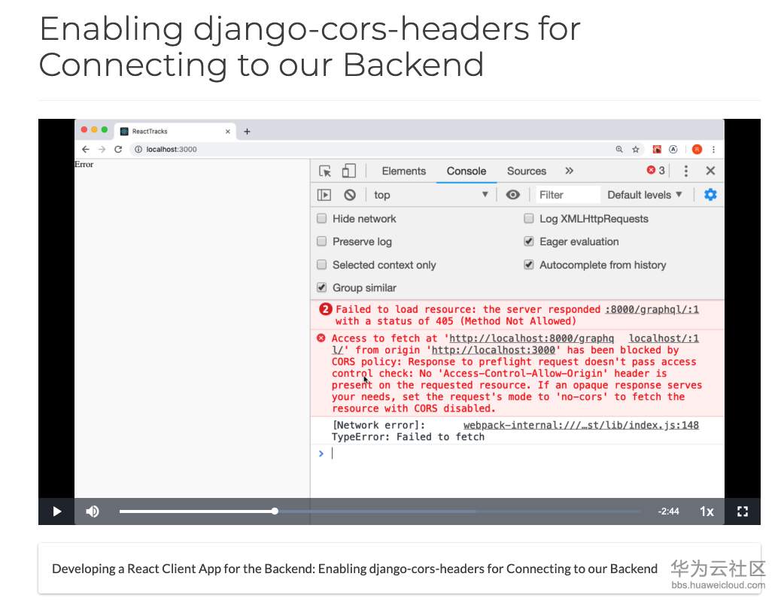Open the red browser extension icon
Screen dimensions: 781x604
[x=657, y=150]
